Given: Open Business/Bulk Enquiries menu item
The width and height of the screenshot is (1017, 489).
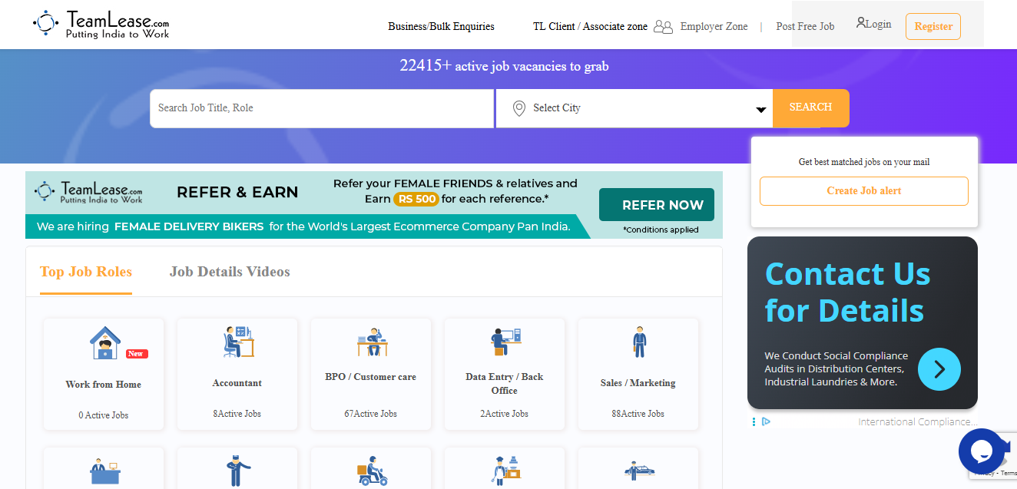Looking at the screenshot, I should click(x=441, y=27).
